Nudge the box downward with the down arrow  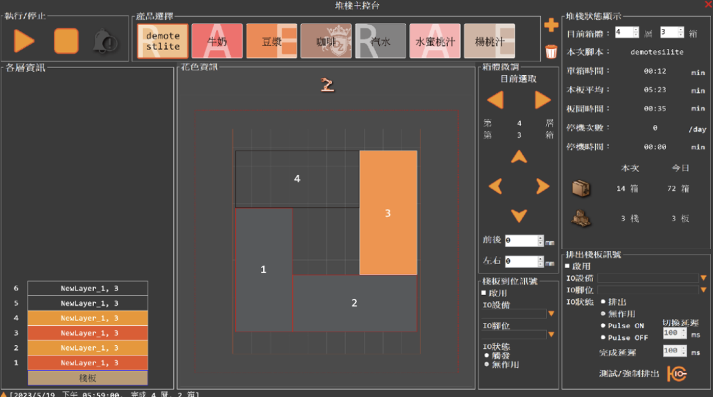[x=519, y=216]
